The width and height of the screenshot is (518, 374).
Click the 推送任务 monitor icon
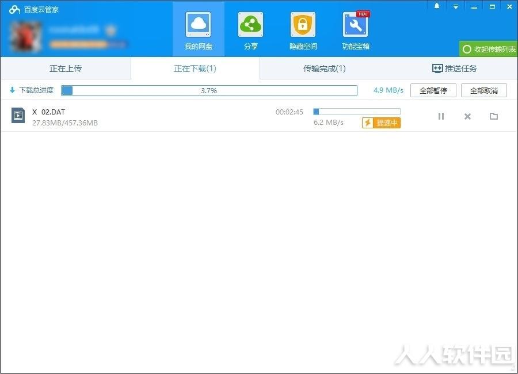coord(437,68)
